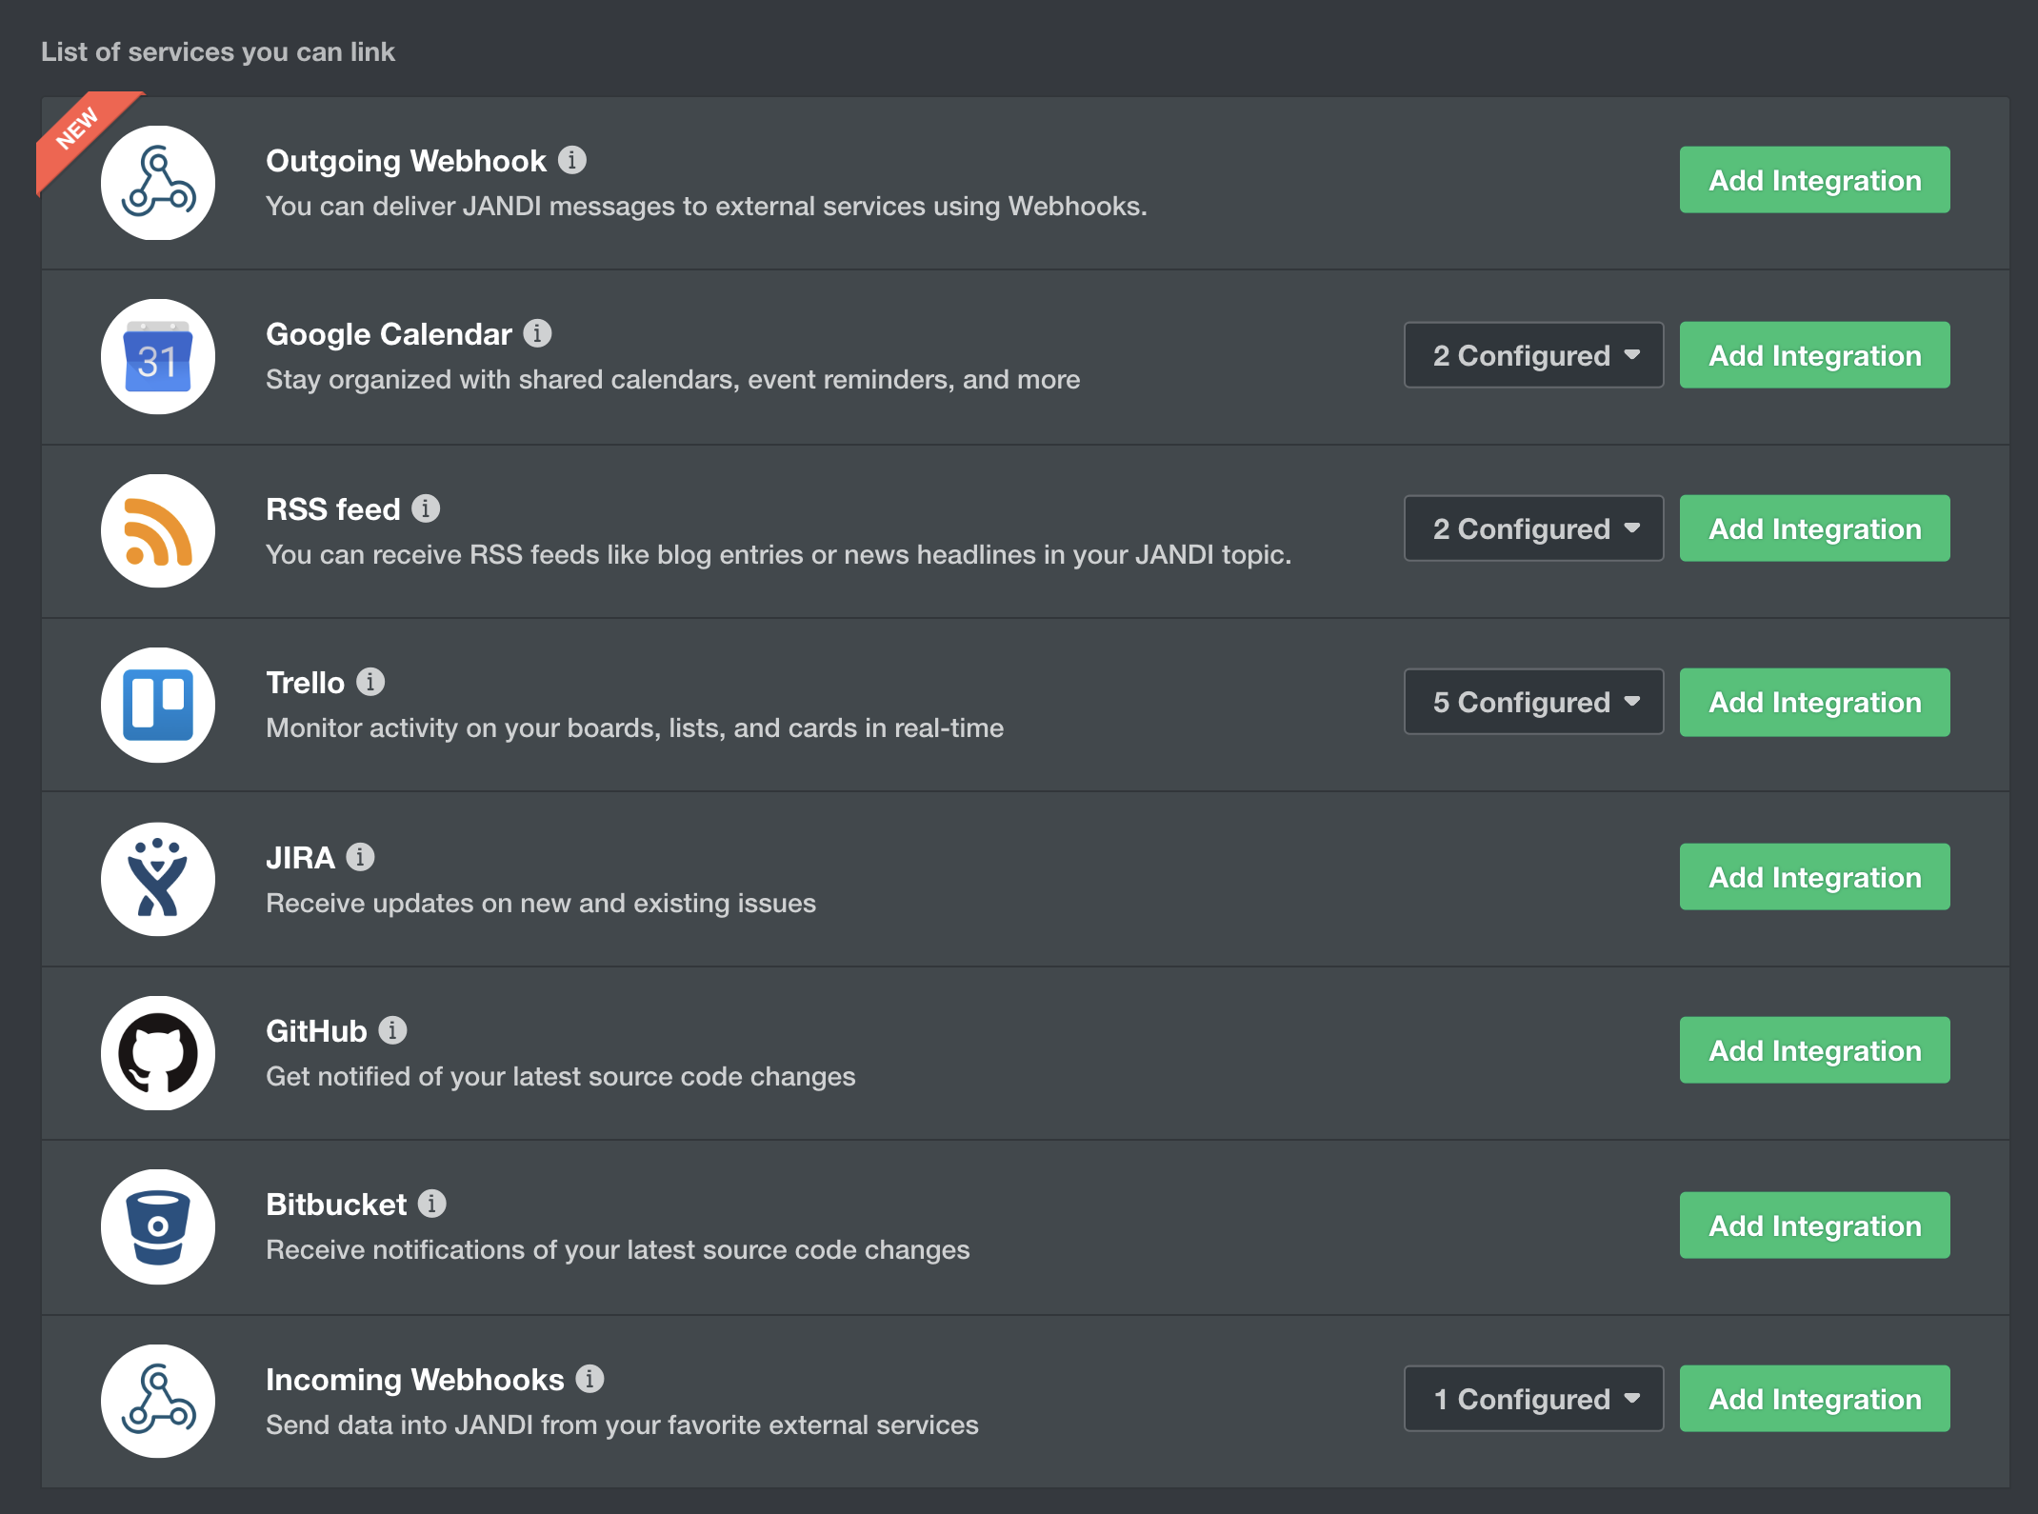
Task: Open Incoming Webhooks 1 Configured dropdown
Action: point(1533,1399)
